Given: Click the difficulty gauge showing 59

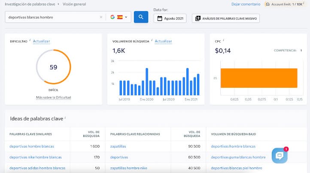Looking at the screenshot, I should (53, 67).
